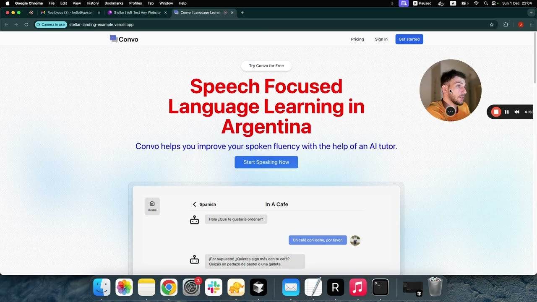
Task: Open Chrome three-dot menu
Action: [531, 25]
